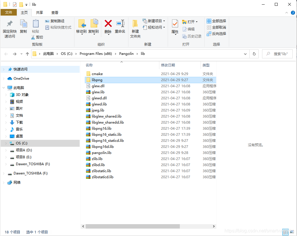
Task: Click the red Delete (删除) icon
Action: (108, 24)
